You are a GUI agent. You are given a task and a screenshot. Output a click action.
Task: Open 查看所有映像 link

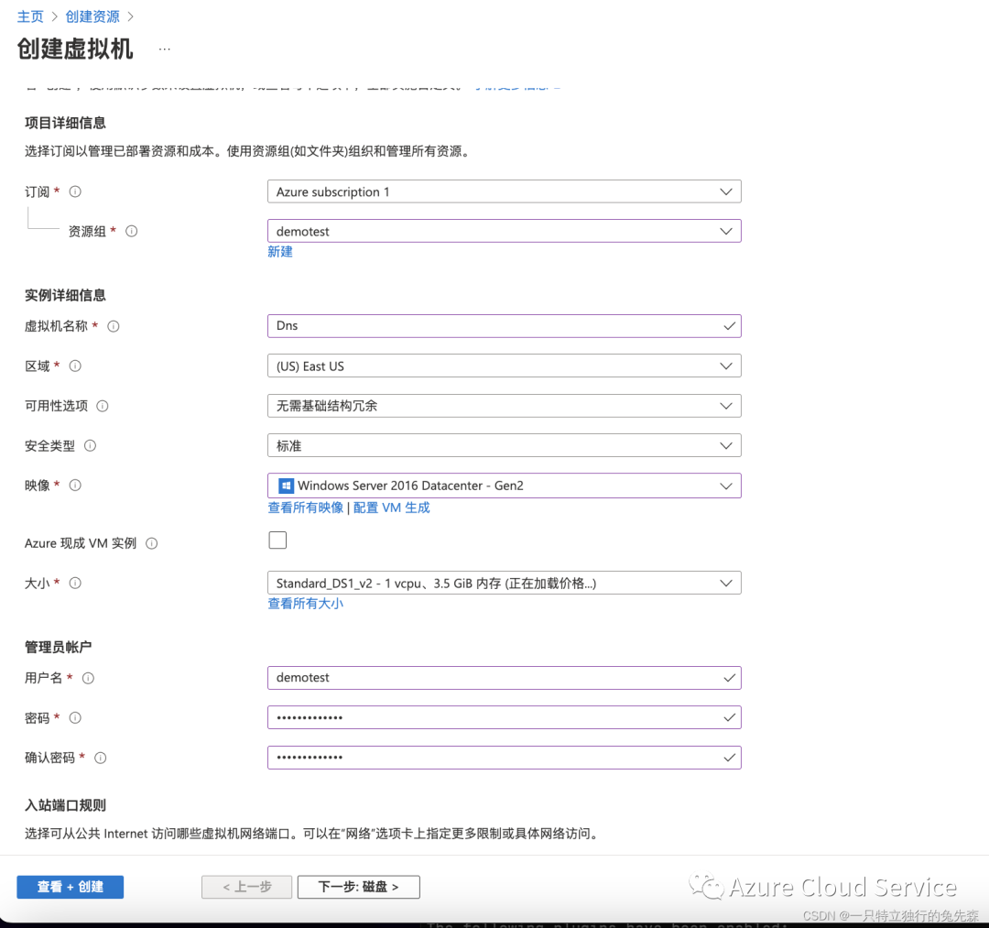tap(305, 508)
